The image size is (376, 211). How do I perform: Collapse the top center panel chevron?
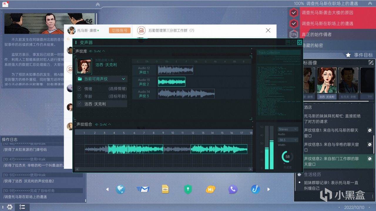98,4
